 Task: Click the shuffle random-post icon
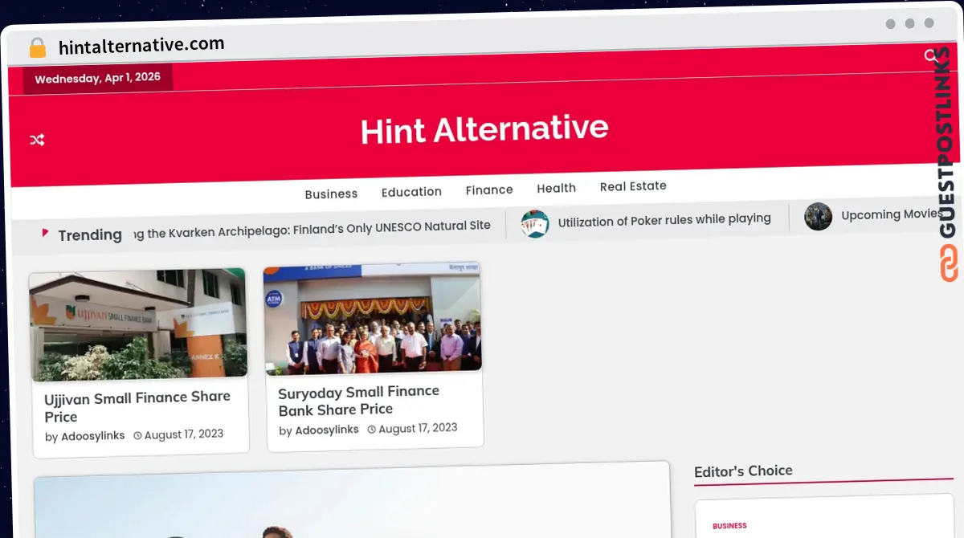(x=37, y=140)
